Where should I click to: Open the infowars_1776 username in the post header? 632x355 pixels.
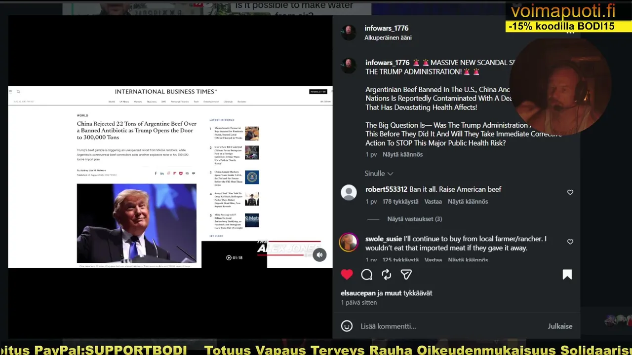(x=387, y=28)
